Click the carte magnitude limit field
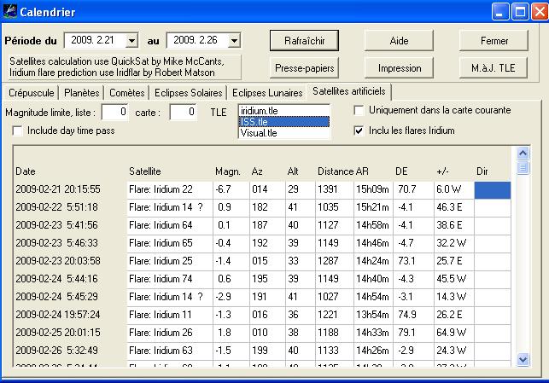Image resolution: width=549 pixels, height=383 pixels. (x=183, y=112)
